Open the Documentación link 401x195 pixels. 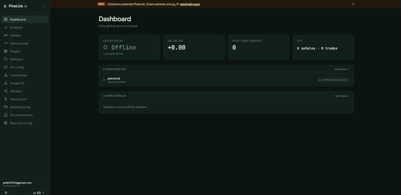(x=25, y=115)
